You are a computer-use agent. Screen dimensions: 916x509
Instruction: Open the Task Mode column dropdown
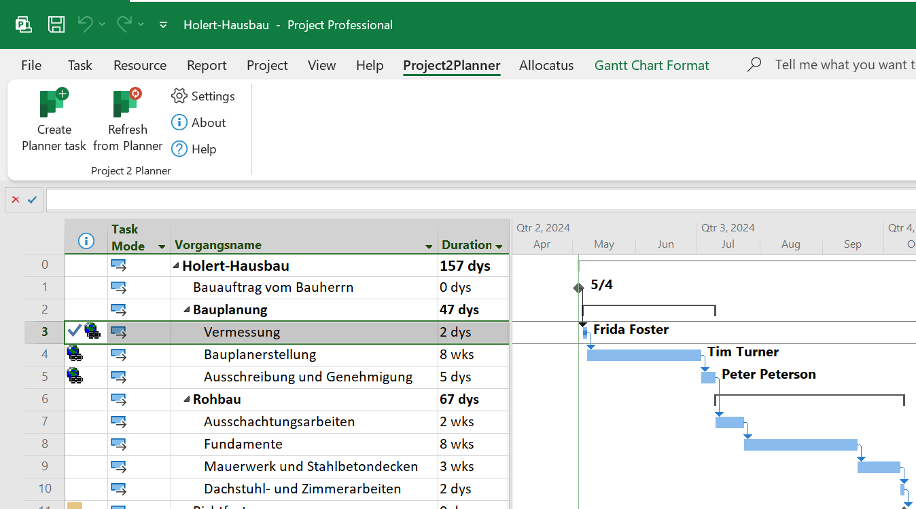[x=162, y=246]
